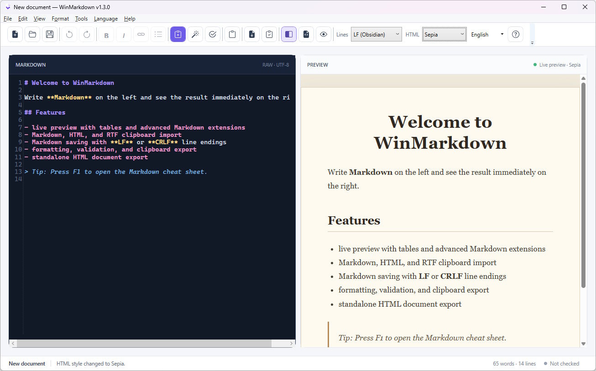Click the 'standalone HTML document export' editor line

tap(86, 157)
